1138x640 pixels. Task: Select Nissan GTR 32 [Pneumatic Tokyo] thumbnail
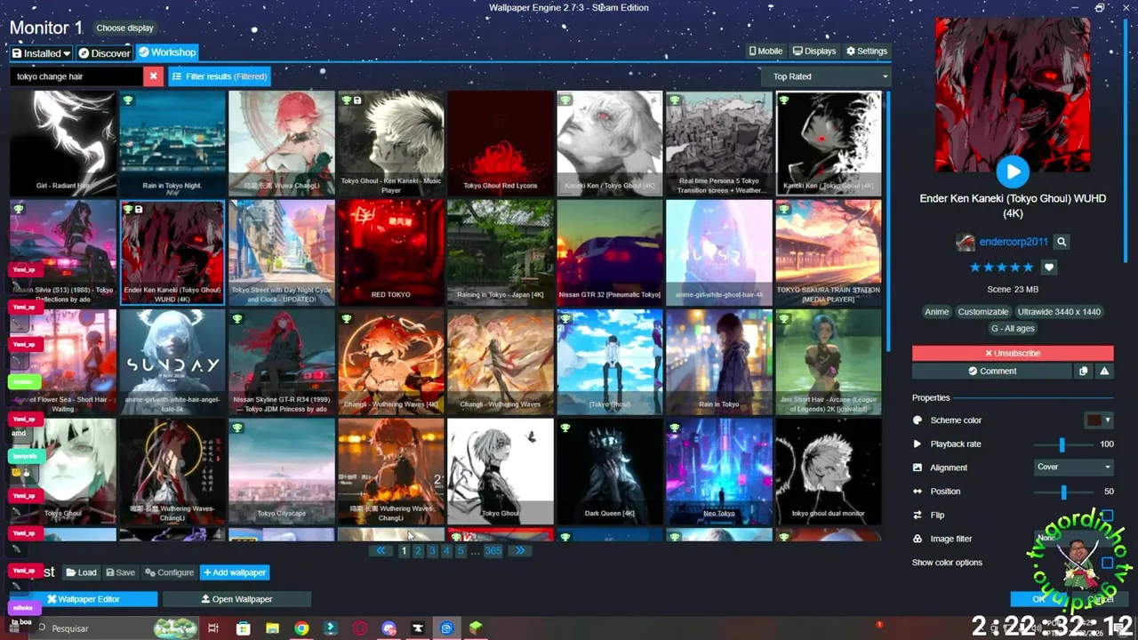pyautogui.click(x=610, y=252)
